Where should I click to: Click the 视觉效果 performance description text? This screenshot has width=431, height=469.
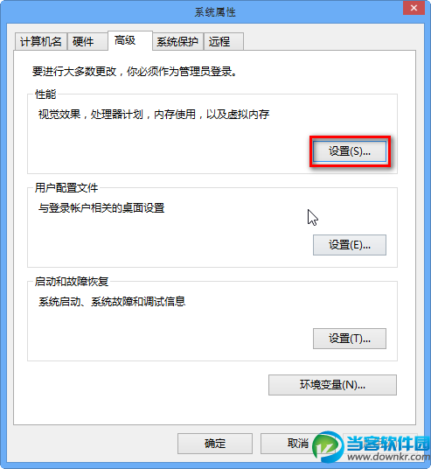click(154, 115)
